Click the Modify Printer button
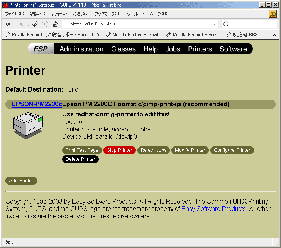 (190, 150)
